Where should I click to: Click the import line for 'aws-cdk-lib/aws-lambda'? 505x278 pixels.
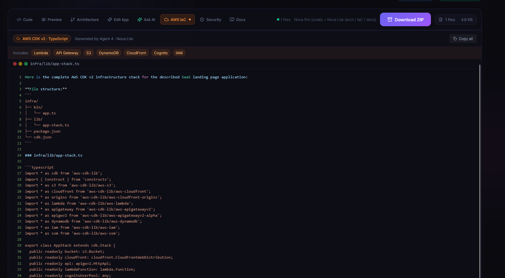tap(79, 203)
